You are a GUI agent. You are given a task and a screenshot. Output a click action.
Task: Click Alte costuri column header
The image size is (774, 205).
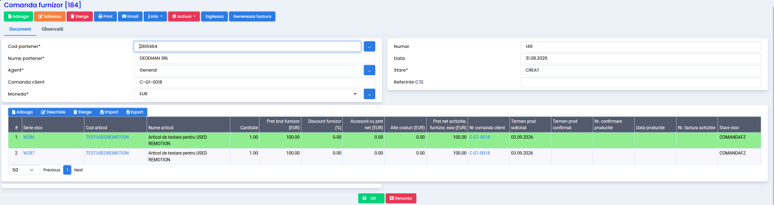pos(405,124)
